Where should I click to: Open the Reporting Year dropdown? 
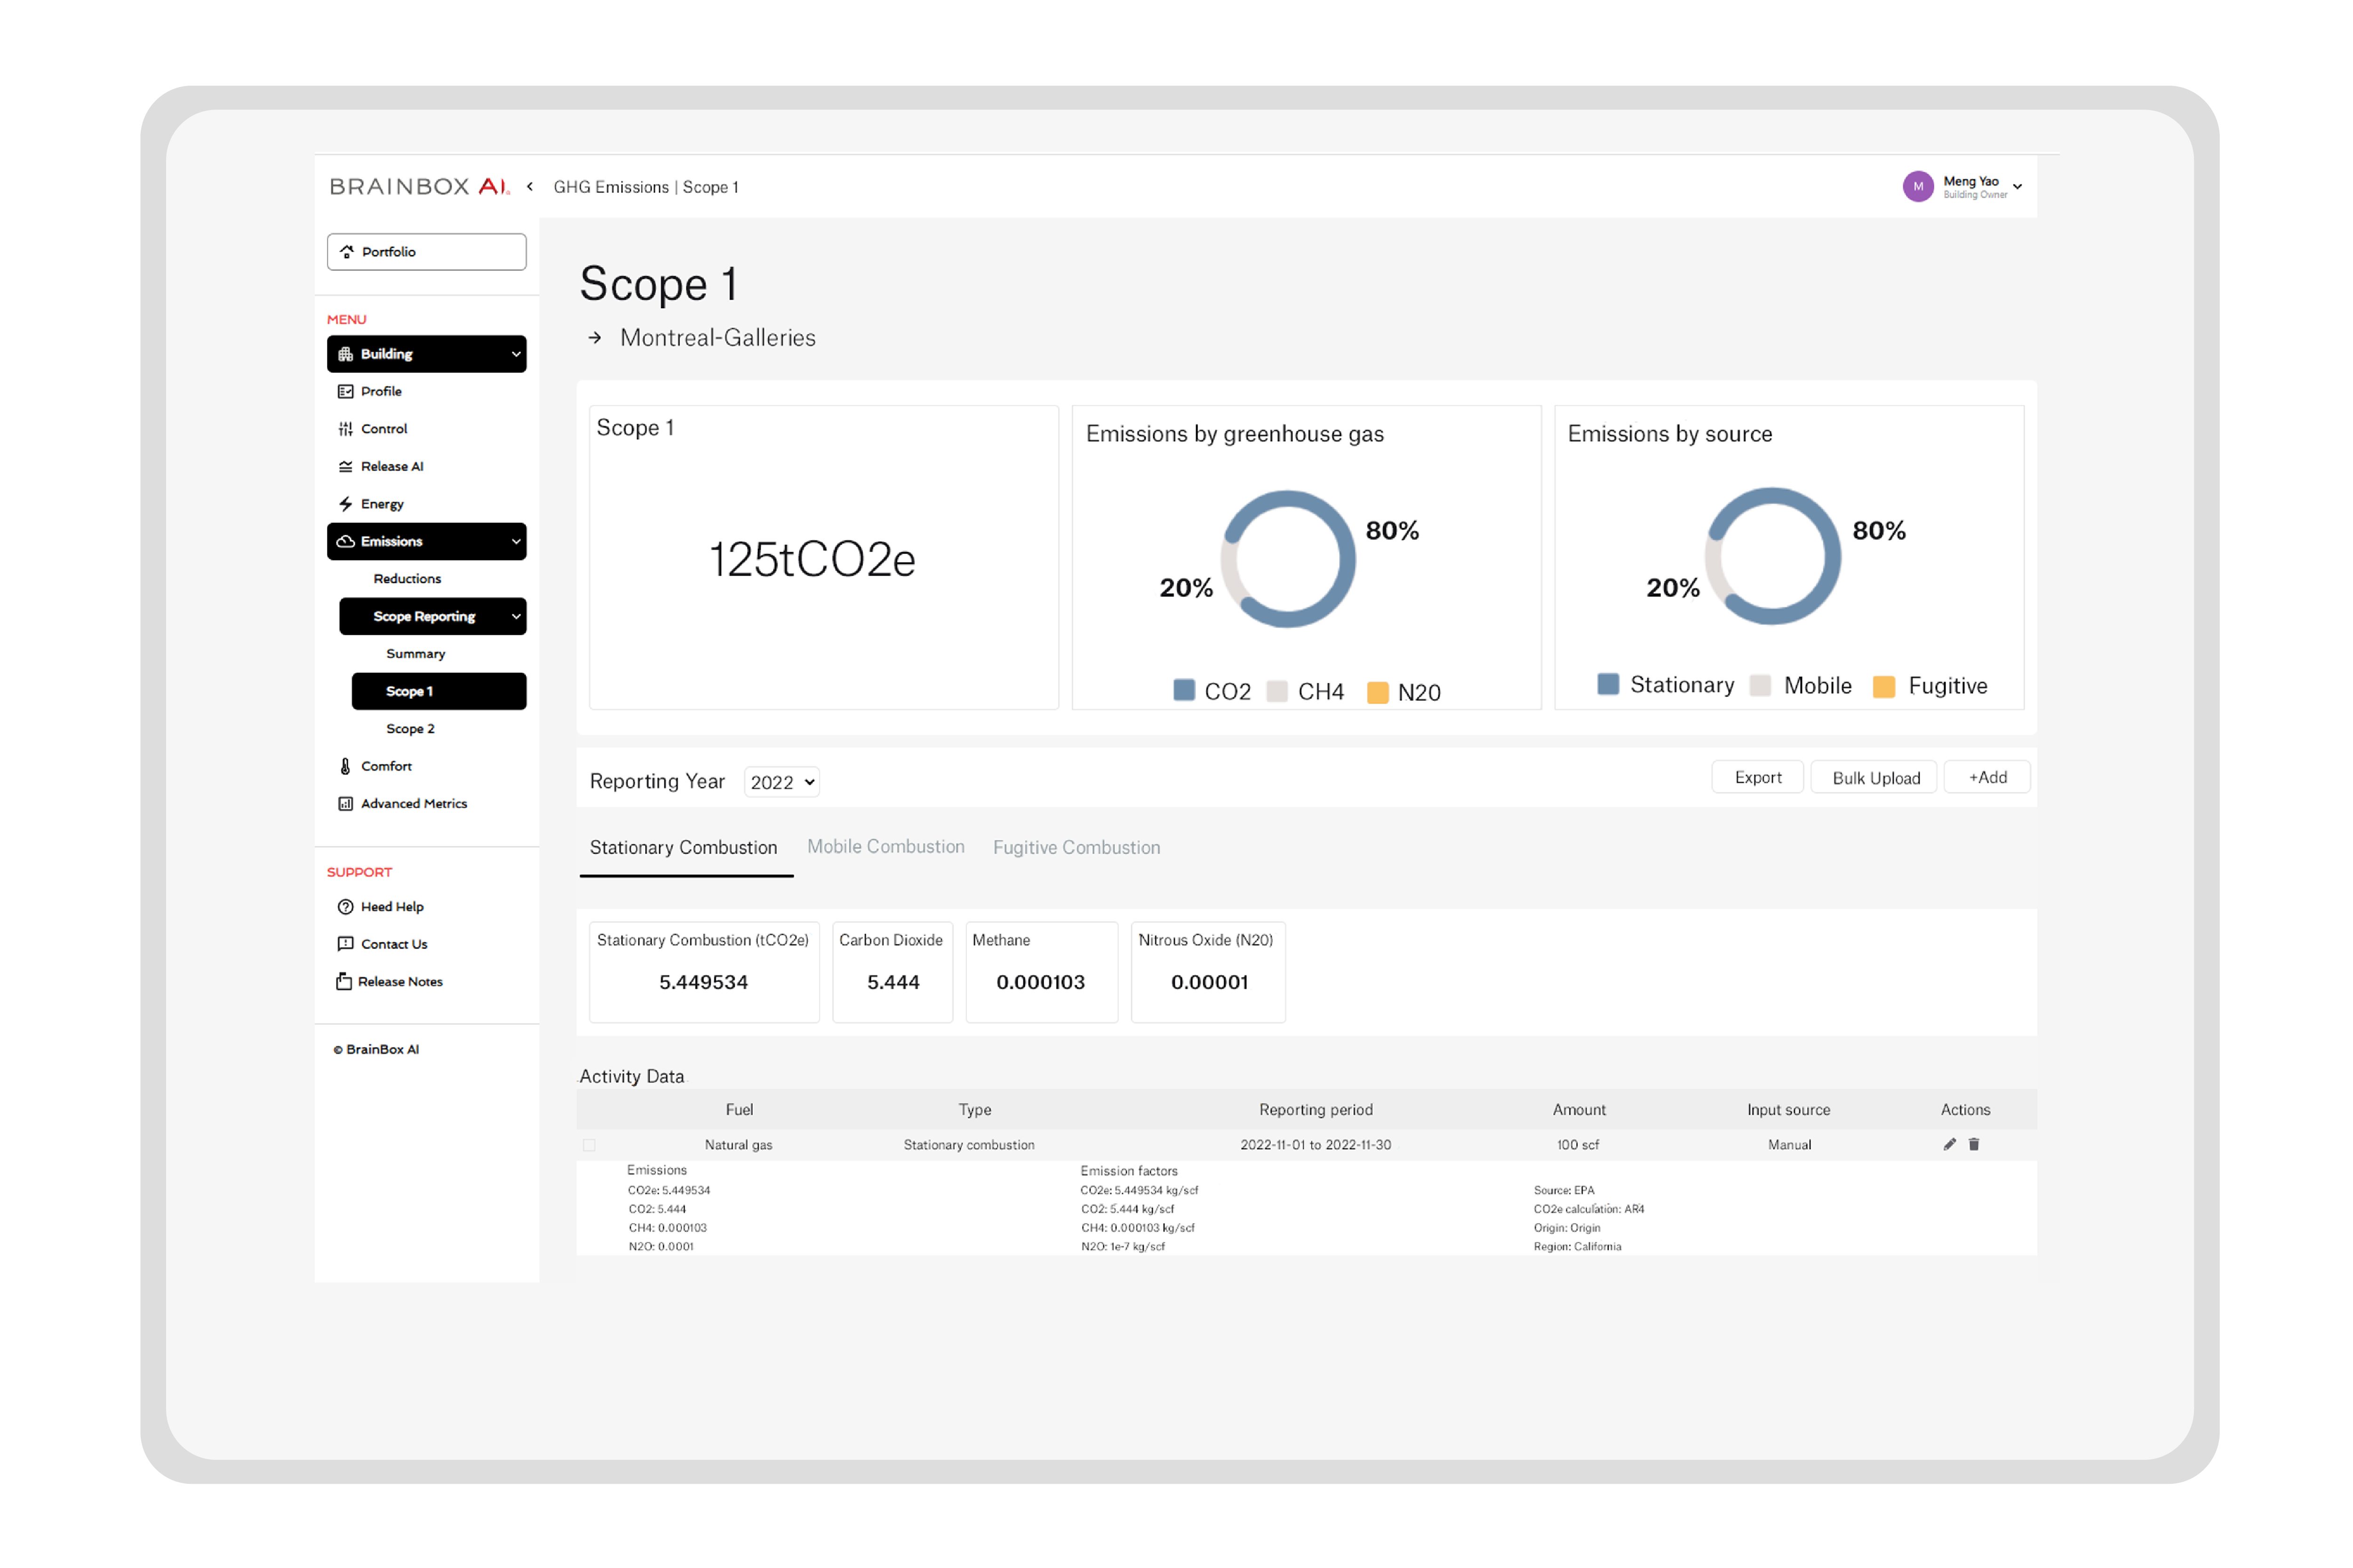782,781
